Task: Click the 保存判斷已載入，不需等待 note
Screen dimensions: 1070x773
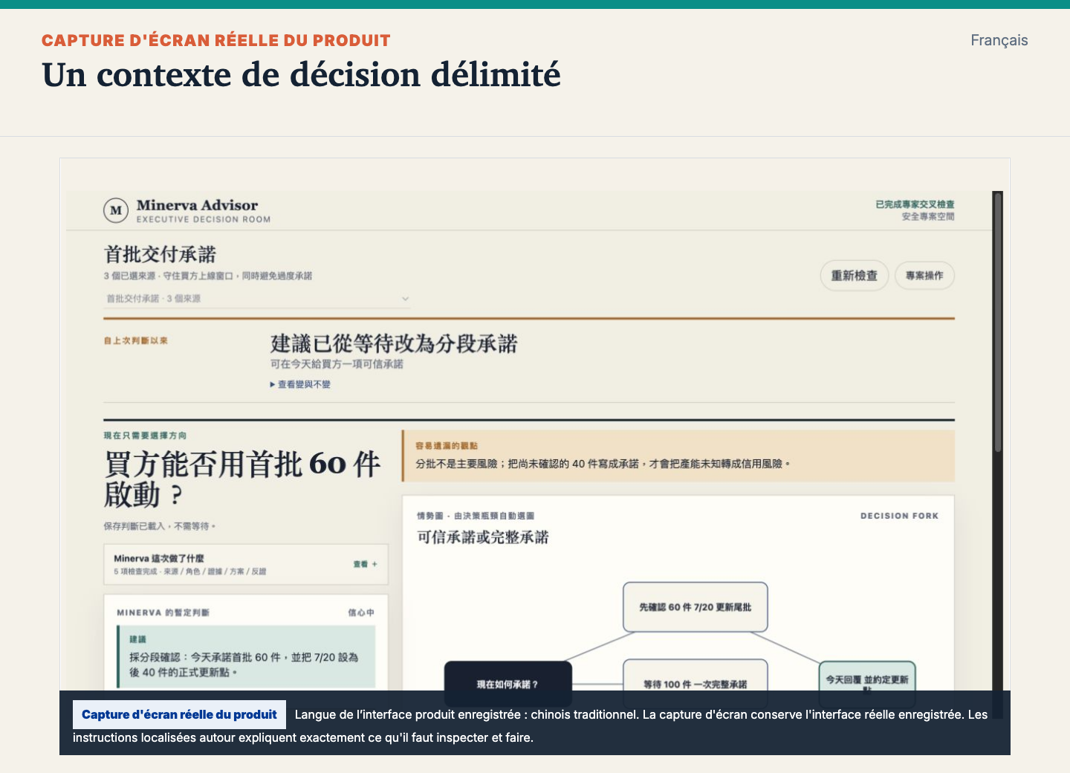Action: pyautogui.click(x=159, y=526)
